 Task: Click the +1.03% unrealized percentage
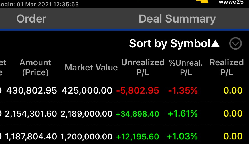point(182,136)
